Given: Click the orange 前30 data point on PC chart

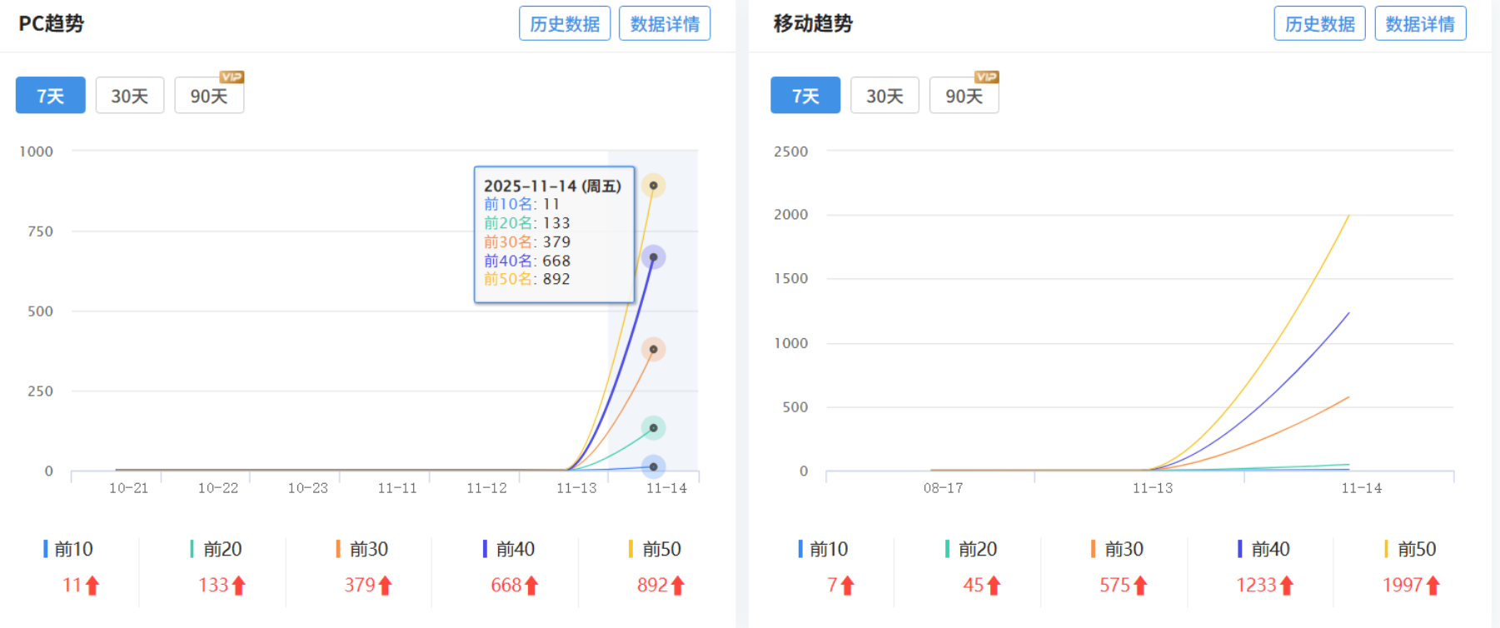Looking at the screenshot, I should [653, 350].
